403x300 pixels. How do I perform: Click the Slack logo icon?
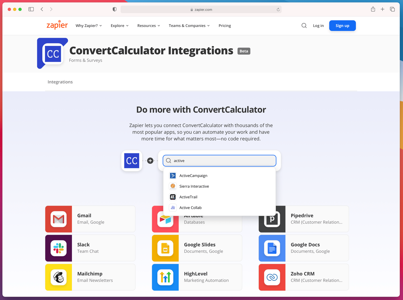coord(59,248)
